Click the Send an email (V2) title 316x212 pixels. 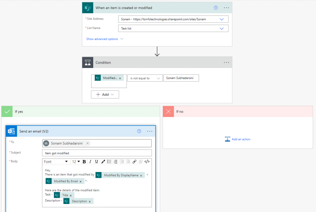click(34, 131)
